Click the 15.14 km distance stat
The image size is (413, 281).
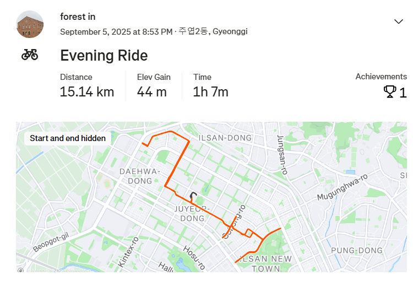(x=87, y=92)
